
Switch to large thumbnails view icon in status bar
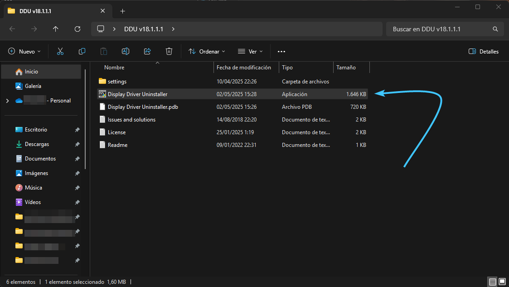502,282
